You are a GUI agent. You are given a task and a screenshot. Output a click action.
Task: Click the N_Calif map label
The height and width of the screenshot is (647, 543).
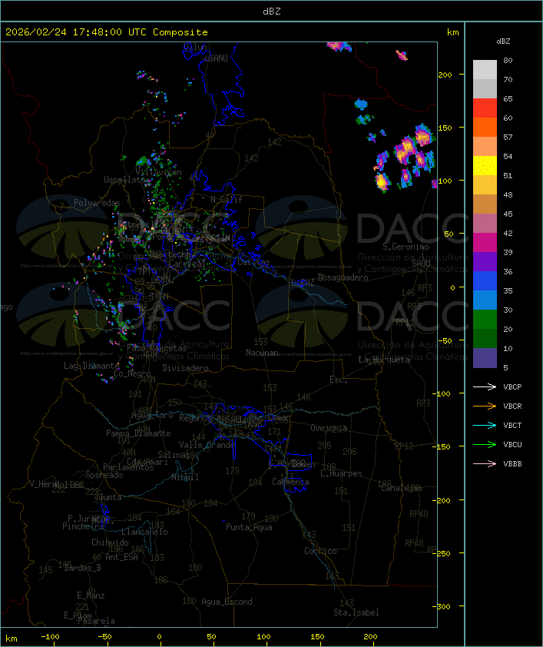pos(227,200)
